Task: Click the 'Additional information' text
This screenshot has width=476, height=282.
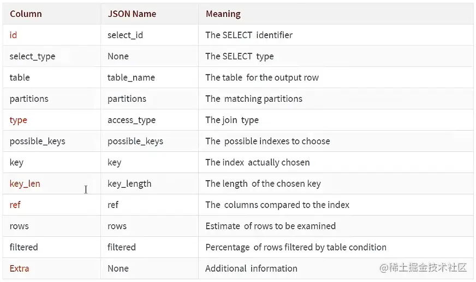Action: point(251,268)
